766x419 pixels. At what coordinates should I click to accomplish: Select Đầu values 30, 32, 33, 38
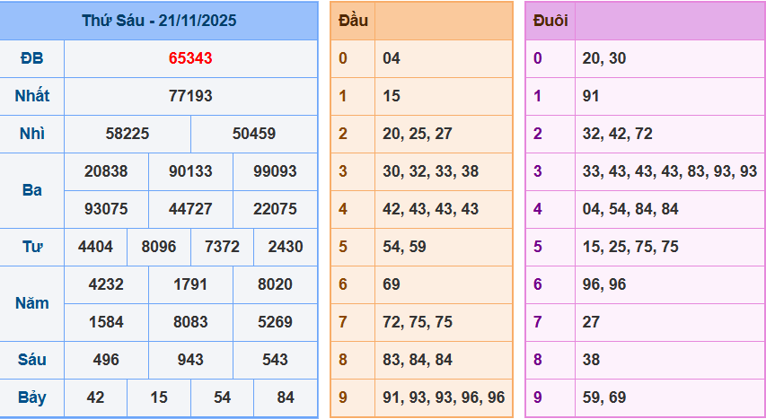(430, 171)
